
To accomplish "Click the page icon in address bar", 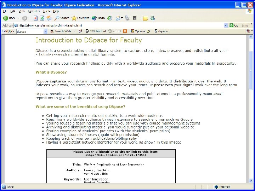I will [x=16, y=25].
